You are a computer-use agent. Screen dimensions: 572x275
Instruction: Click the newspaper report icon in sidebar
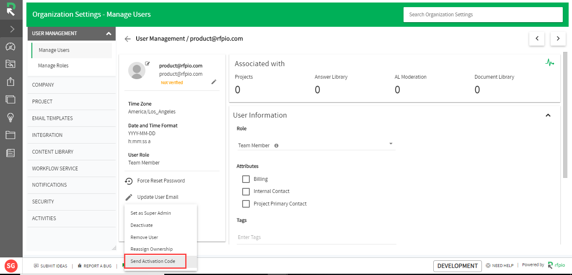tap(10, 153)
